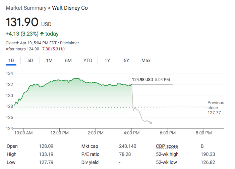The width and height of the screenshot is (235, 169).
Task: Click the gray chart marker dot
Action: tap(151, 123)
